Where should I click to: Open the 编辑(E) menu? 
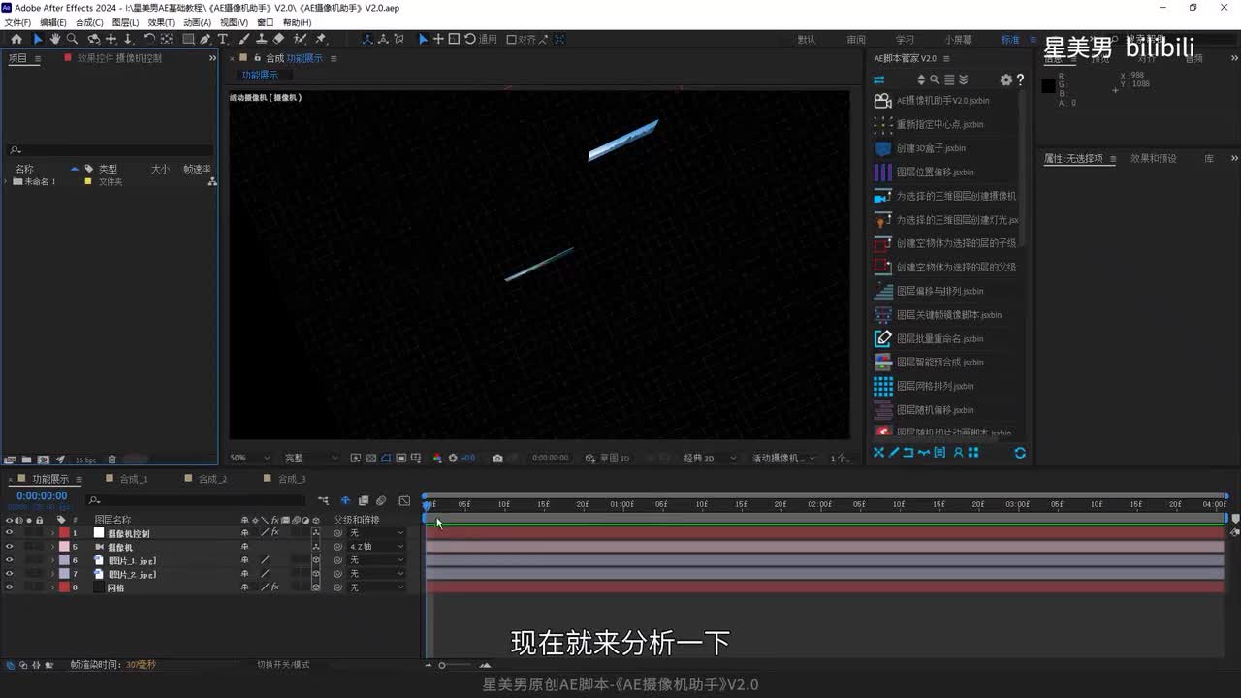pos(53,22)
